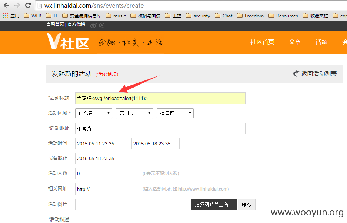This screenshot has height=223, width=347.
Task: Open the 文章 nav item
Action: (295, 42)
